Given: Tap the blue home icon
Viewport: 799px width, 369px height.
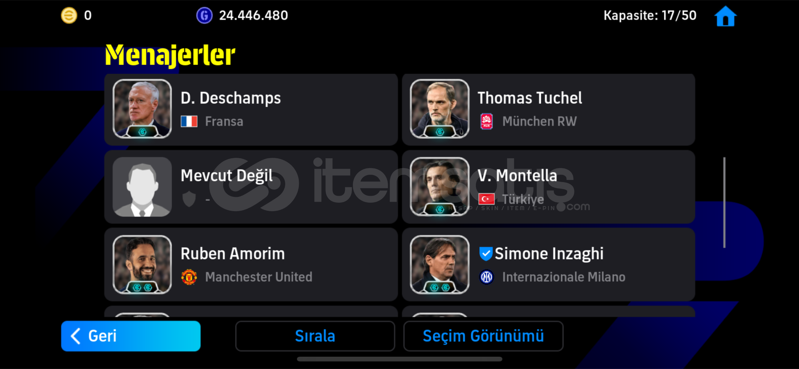Looking at the screenshot, I should 725,16.
